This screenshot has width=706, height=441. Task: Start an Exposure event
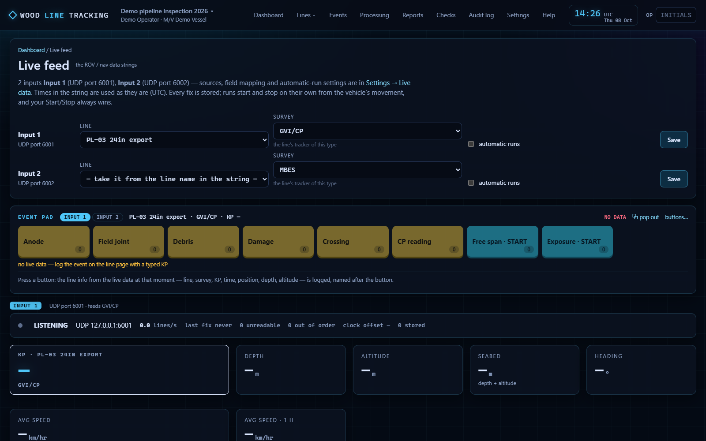[577, 241]
